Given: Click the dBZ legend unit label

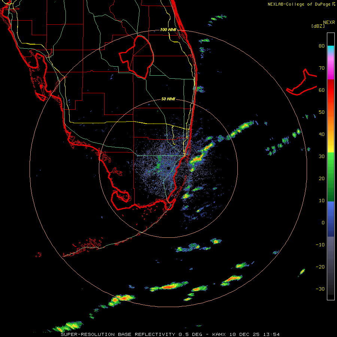Looking at the screenshot, I should click(x=318, y=26).
